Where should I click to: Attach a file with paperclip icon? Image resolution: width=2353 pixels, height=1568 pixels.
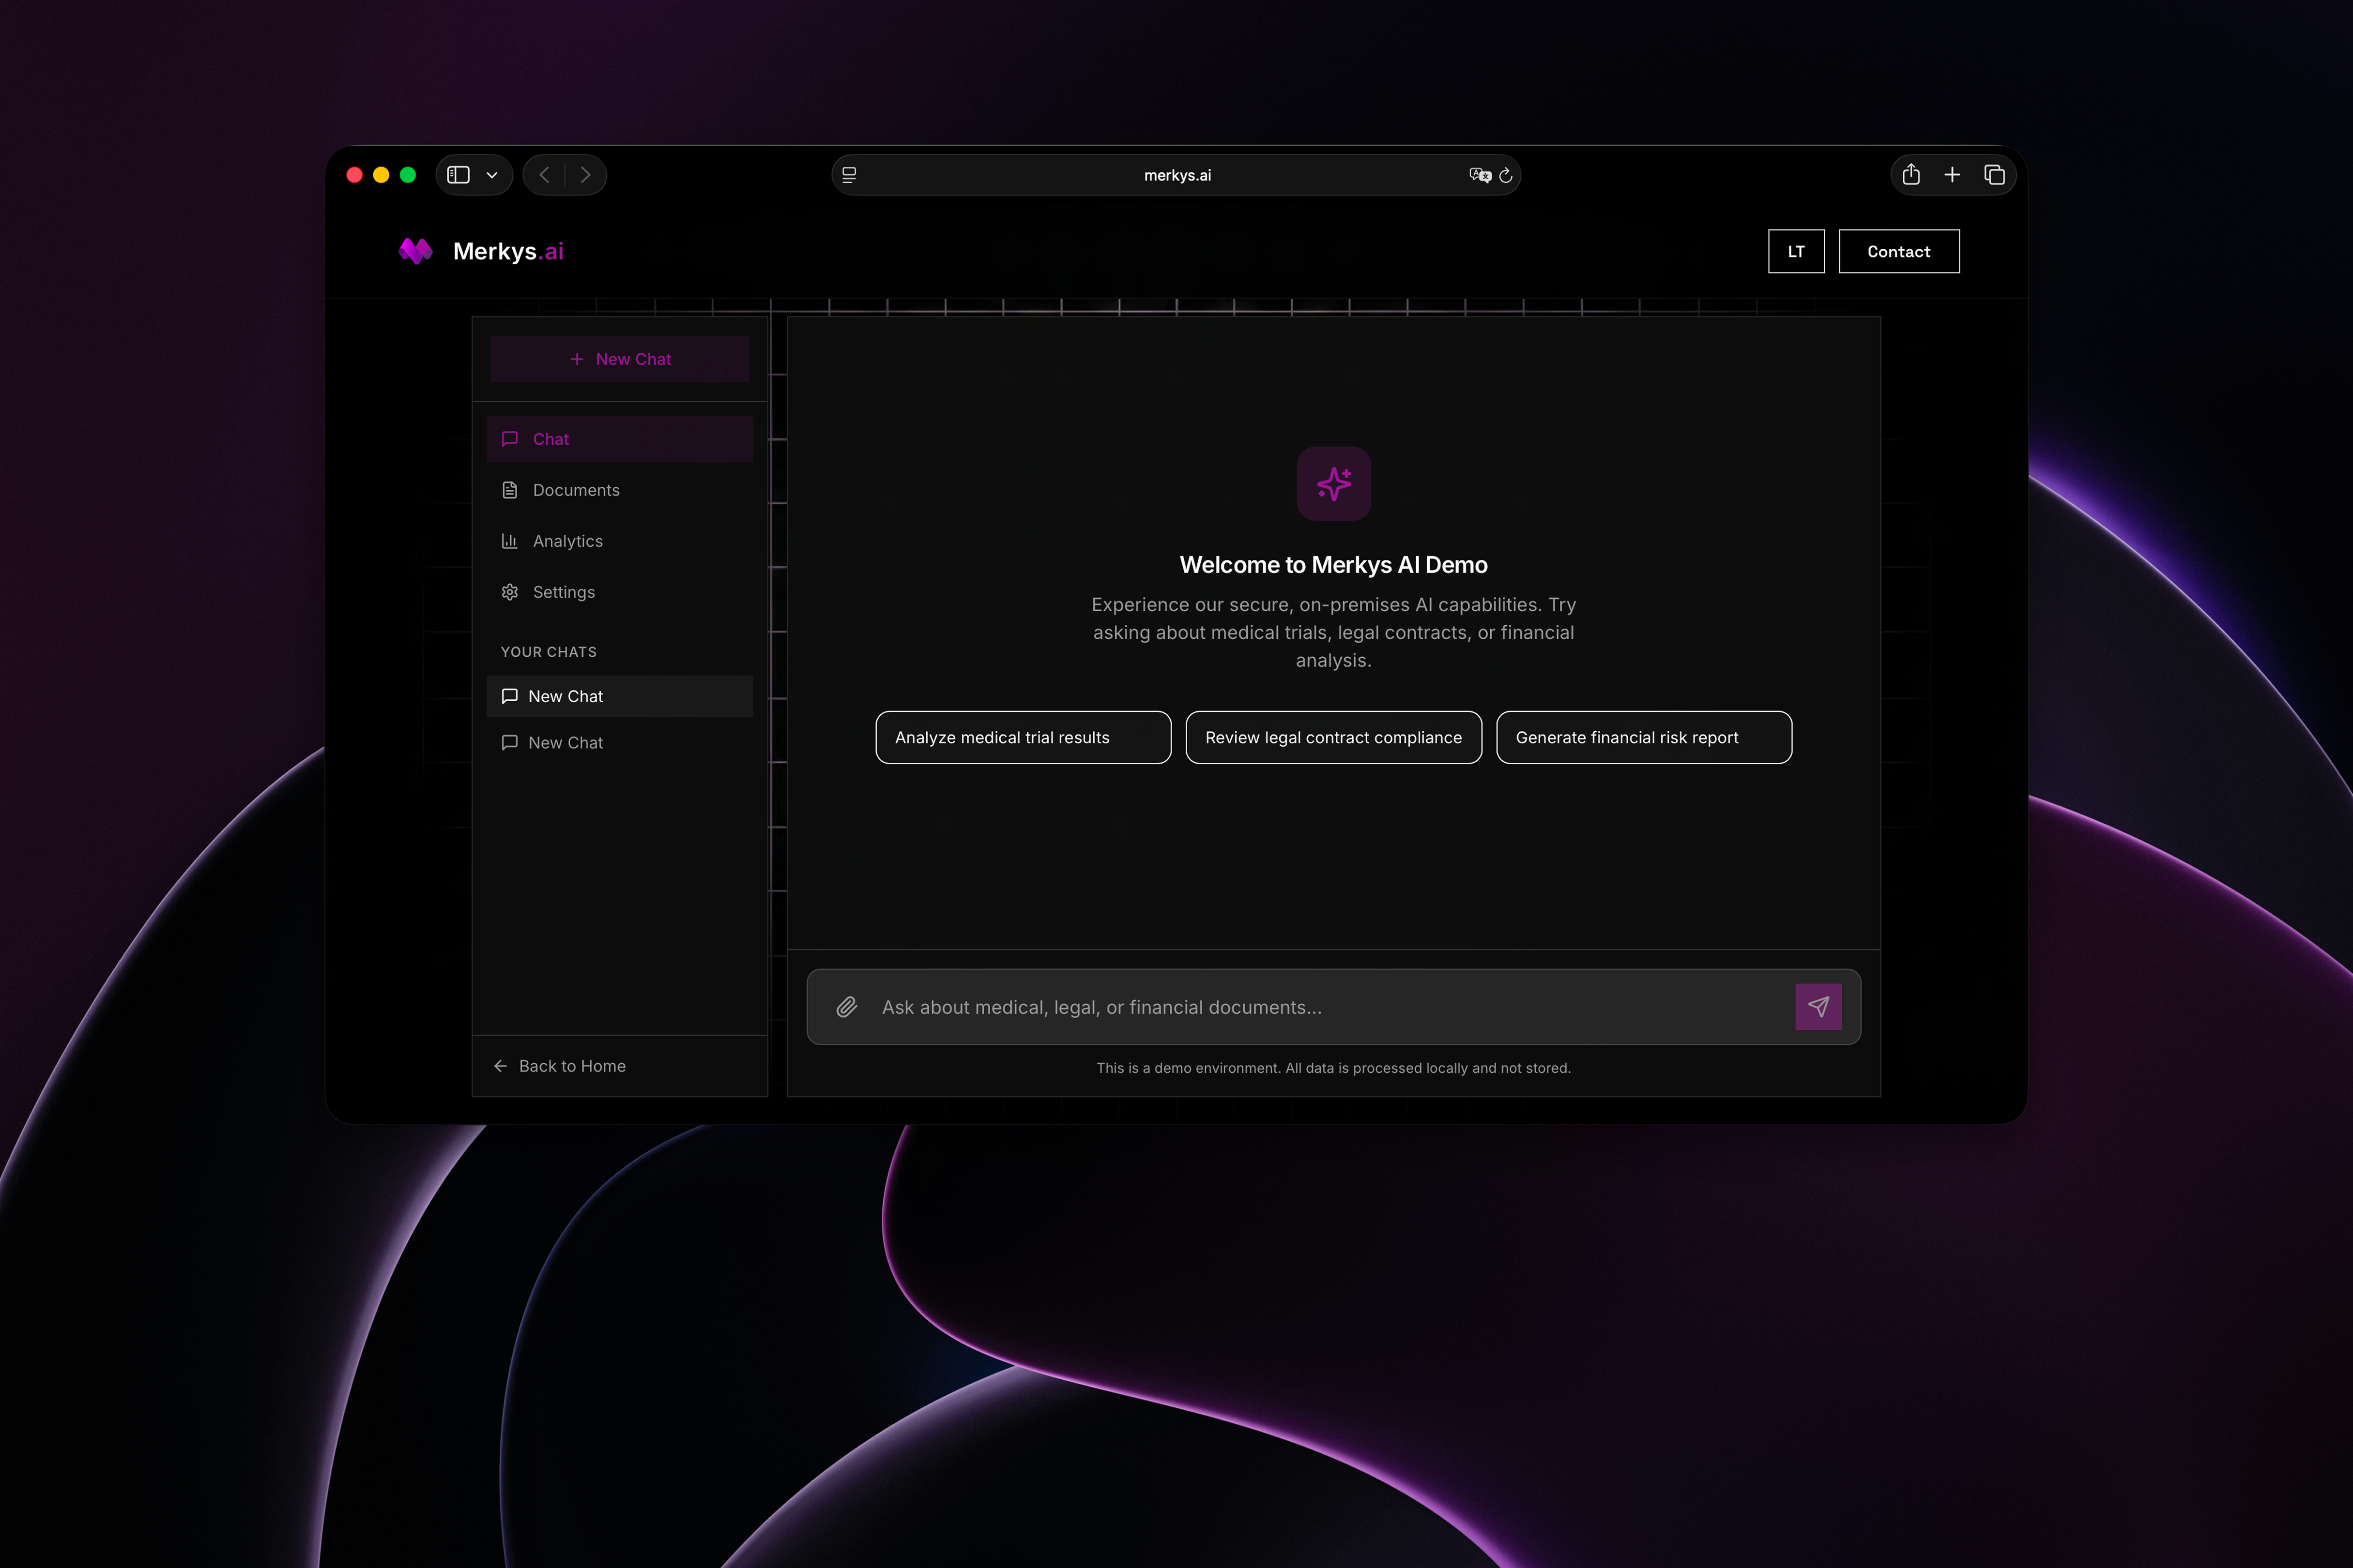pos(846,1007)
